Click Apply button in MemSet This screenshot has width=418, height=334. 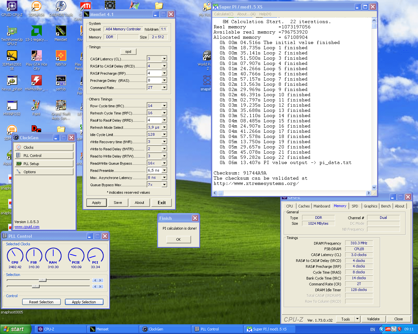97,203
